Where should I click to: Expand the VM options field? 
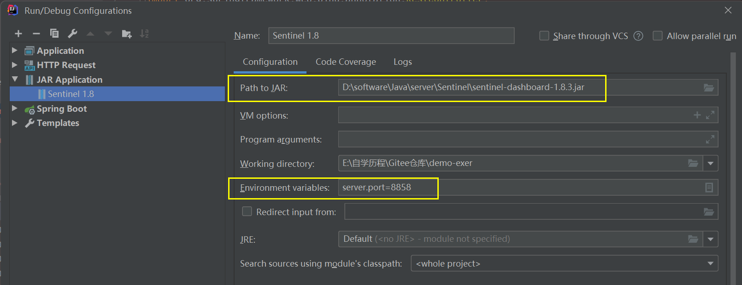coord(710,115)
